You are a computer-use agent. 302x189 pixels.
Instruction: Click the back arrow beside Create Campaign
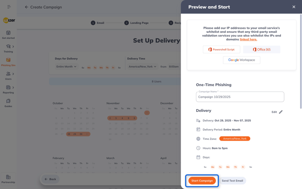[x=26, y=7]
